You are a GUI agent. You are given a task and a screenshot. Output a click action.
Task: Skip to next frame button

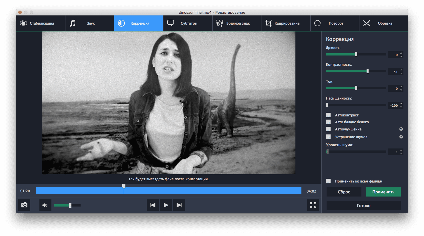click(x=179, y=205)
